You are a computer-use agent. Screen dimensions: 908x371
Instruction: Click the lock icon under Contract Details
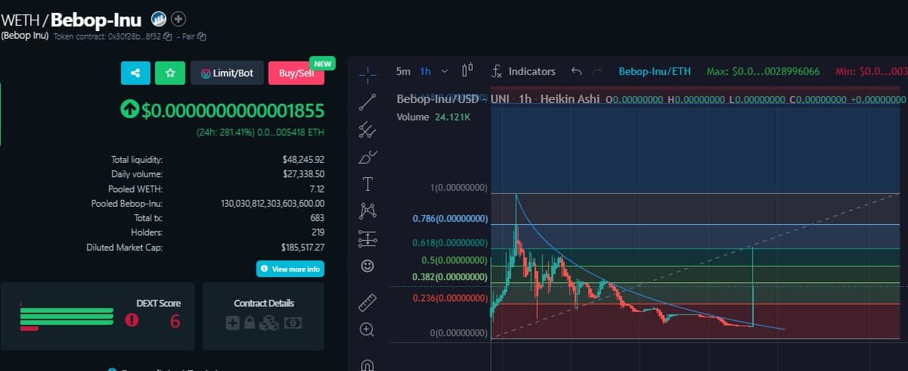pos(249,323)
